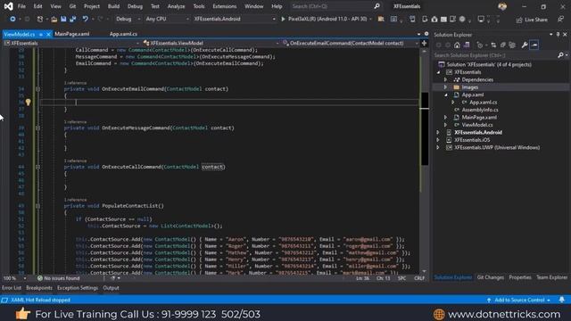The height and width of the screenshot is (321, 571).
Task: Select AssemblyInfo.cs in Solution Explorer
Action: [x=480, y=110]
